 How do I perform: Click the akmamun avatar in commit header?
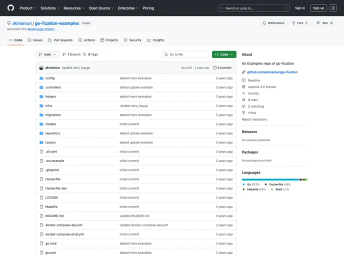coord(41,68)
